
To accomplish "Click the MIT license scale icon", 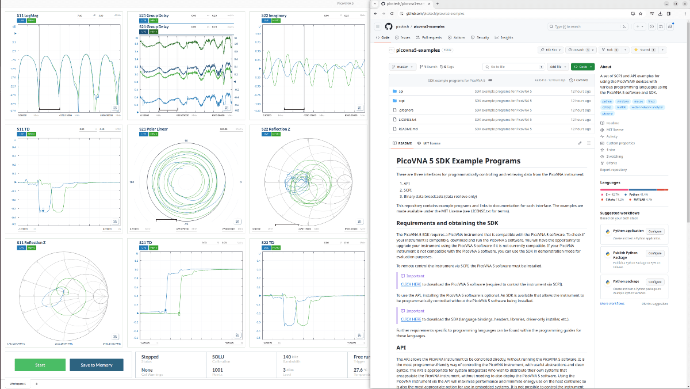I will (x=419, y=143).
